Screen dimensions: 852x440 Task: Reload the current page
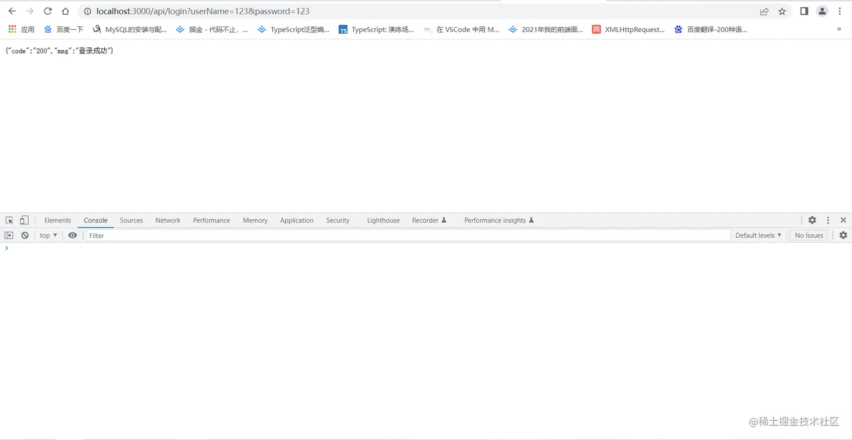point(48,11)
